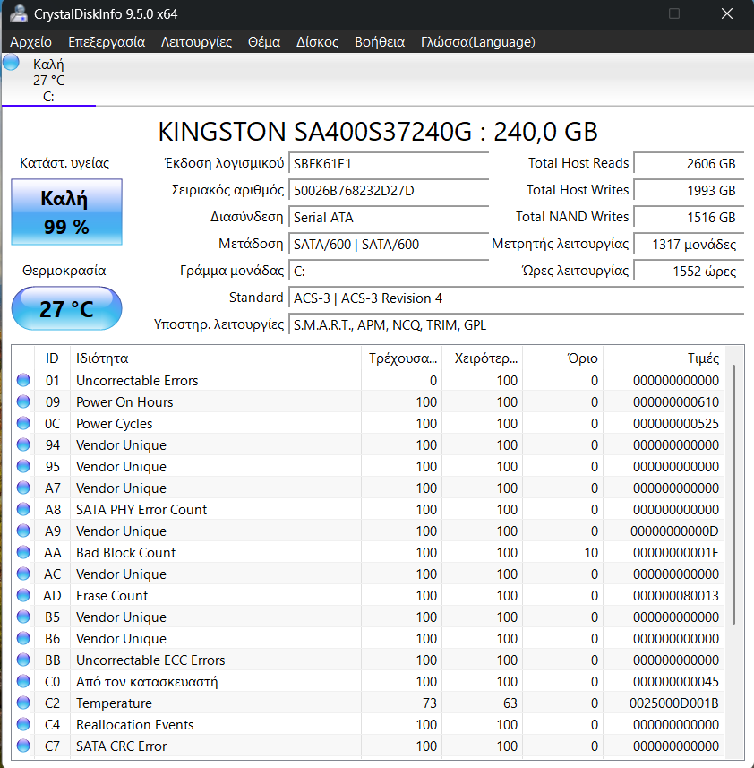Open the Γλώσσα(Language) menu

click(x=478, y=42)
